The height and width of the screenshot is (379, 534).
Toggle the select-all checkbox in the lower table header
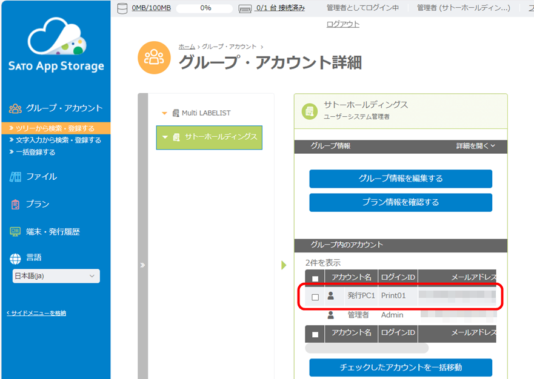point(315,334)
